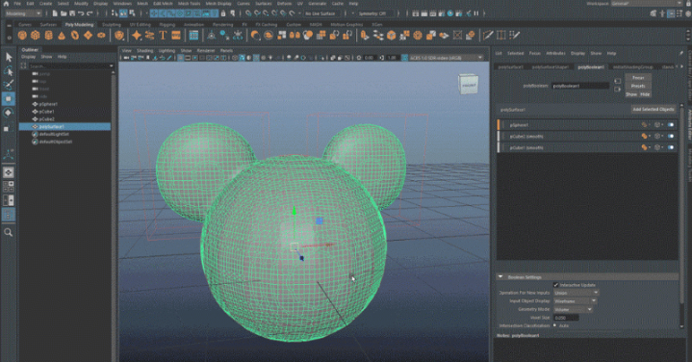
Task: Click the polygon Type text tool icon
Action: pos(163,35)
